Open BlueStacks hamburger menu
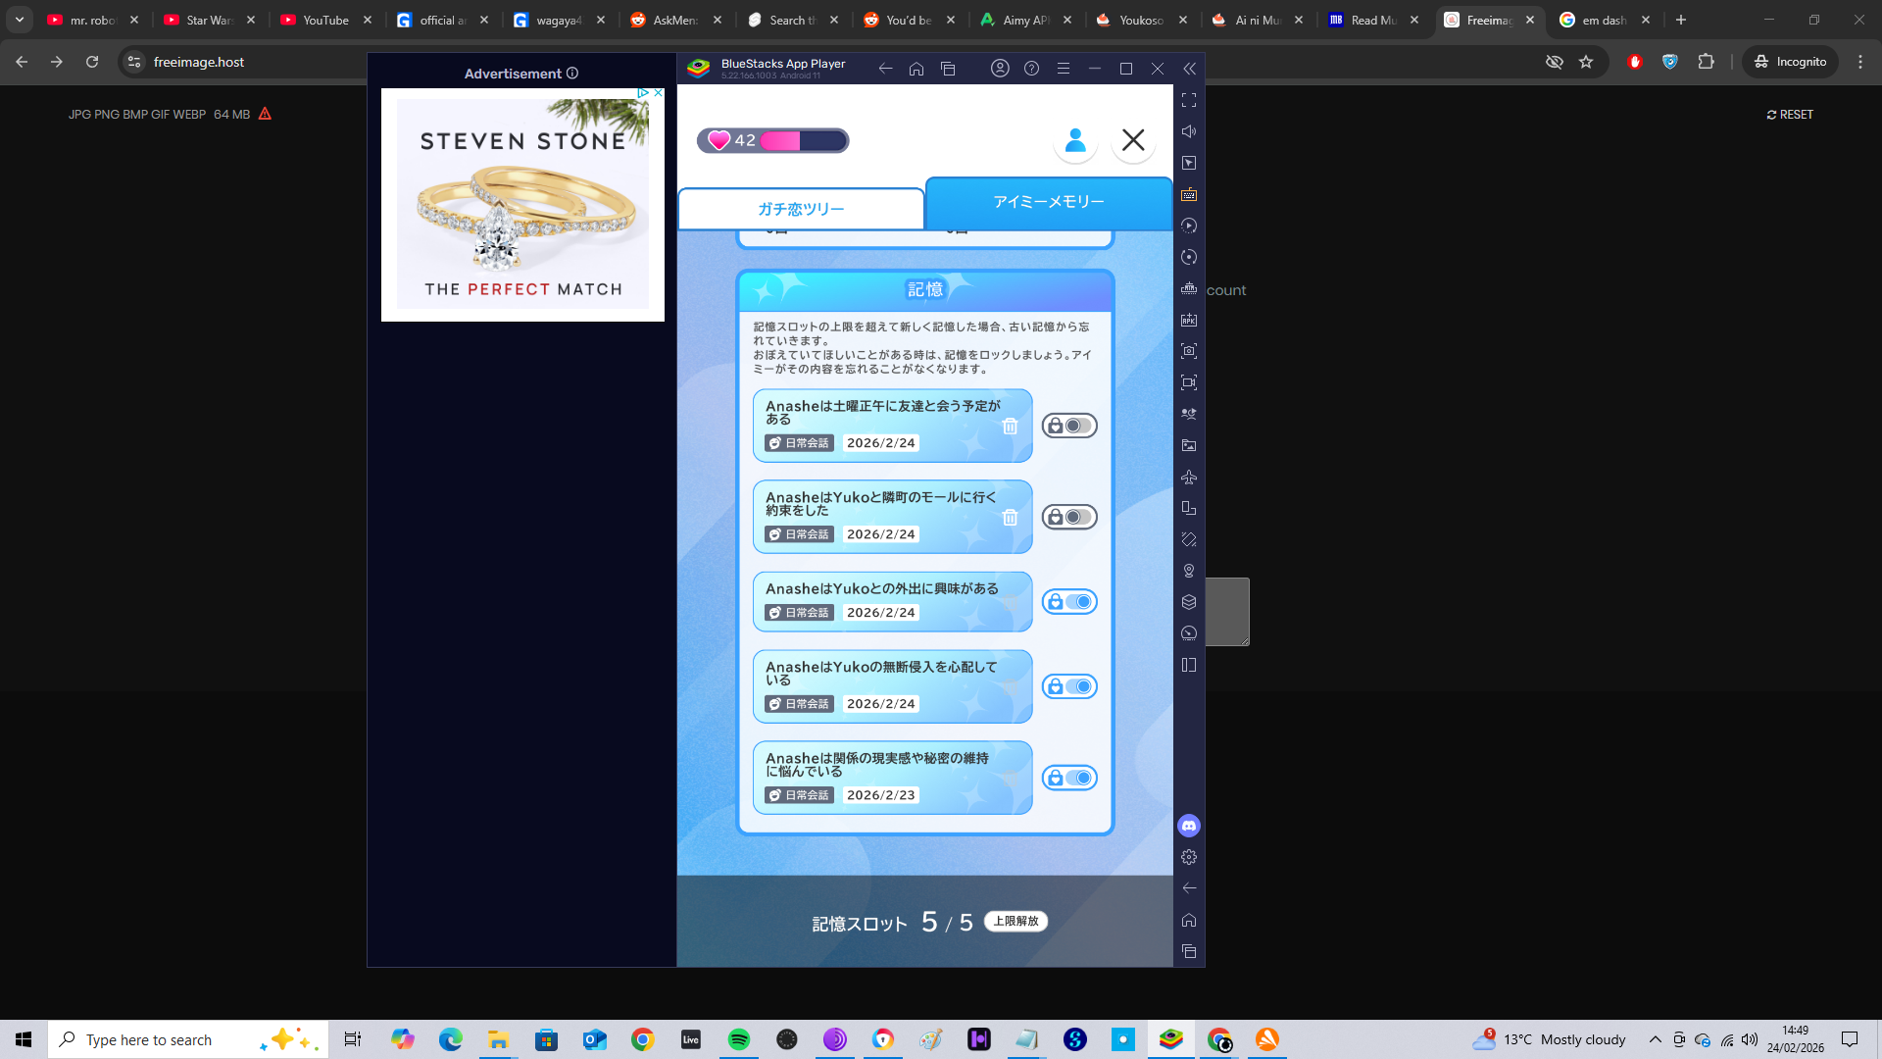The width and height of the screenshot is (1882, 1059). pos(1063,69)
